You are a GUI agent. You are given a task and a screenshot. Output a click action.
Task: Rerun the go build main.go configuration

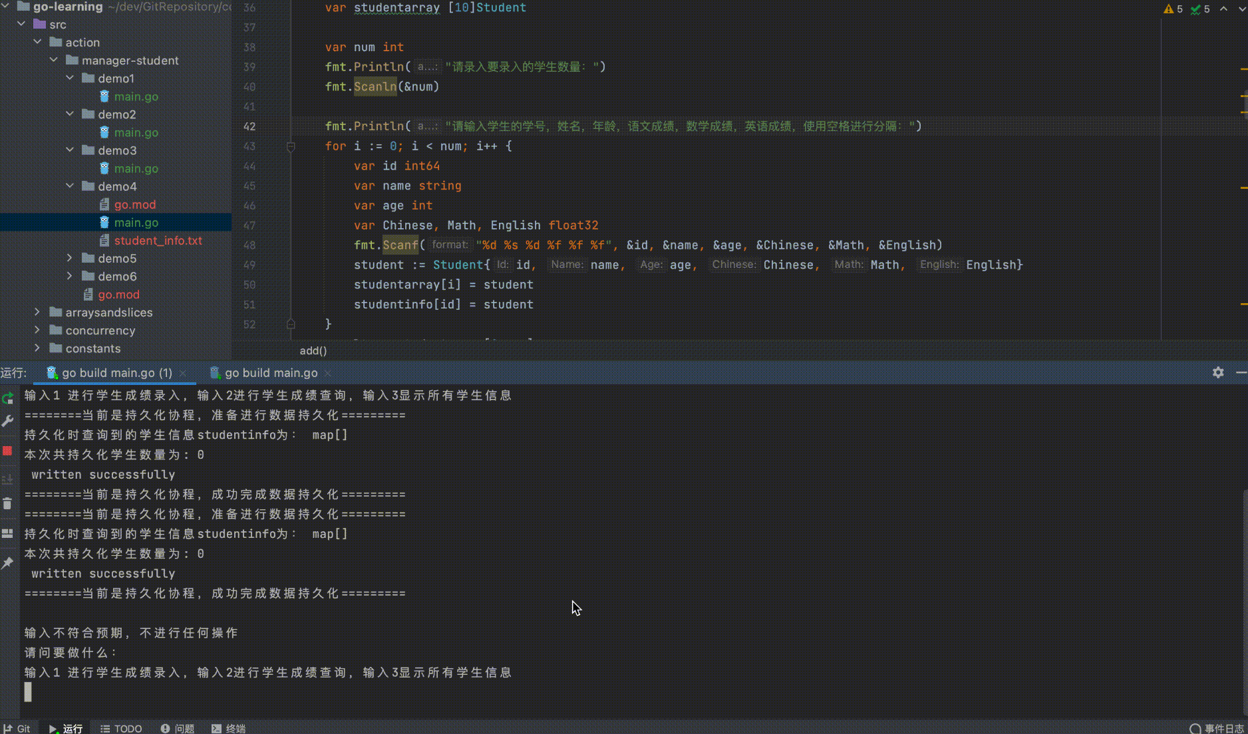pyautogui.click(x=8, y=398)
